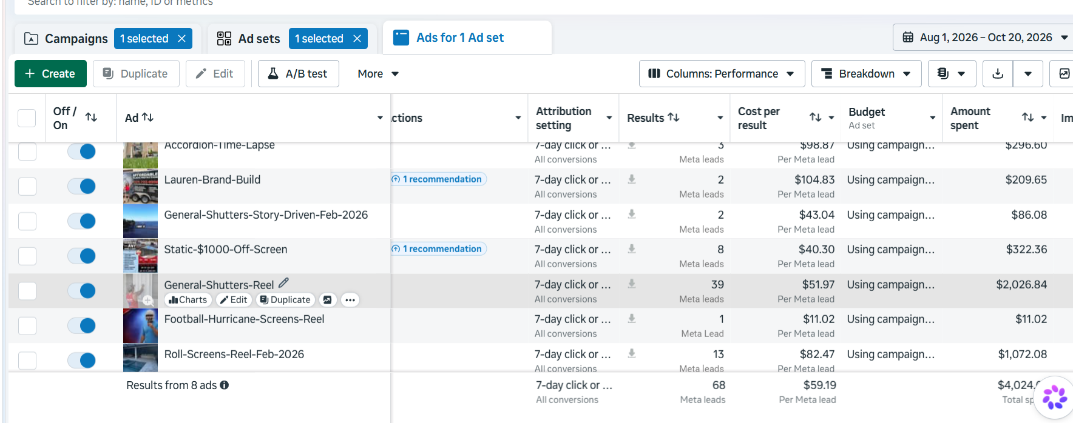Click inline Duplicate for General-Shutters-Reel

coord(285,299)
